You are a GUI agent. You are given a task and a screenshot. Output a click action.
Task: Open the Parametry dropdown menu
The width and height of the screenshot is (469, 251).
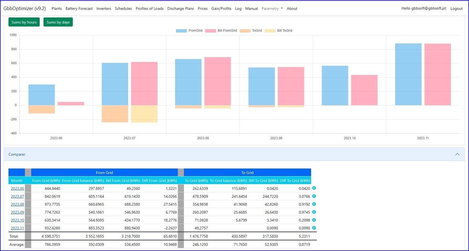coord(272,9)
